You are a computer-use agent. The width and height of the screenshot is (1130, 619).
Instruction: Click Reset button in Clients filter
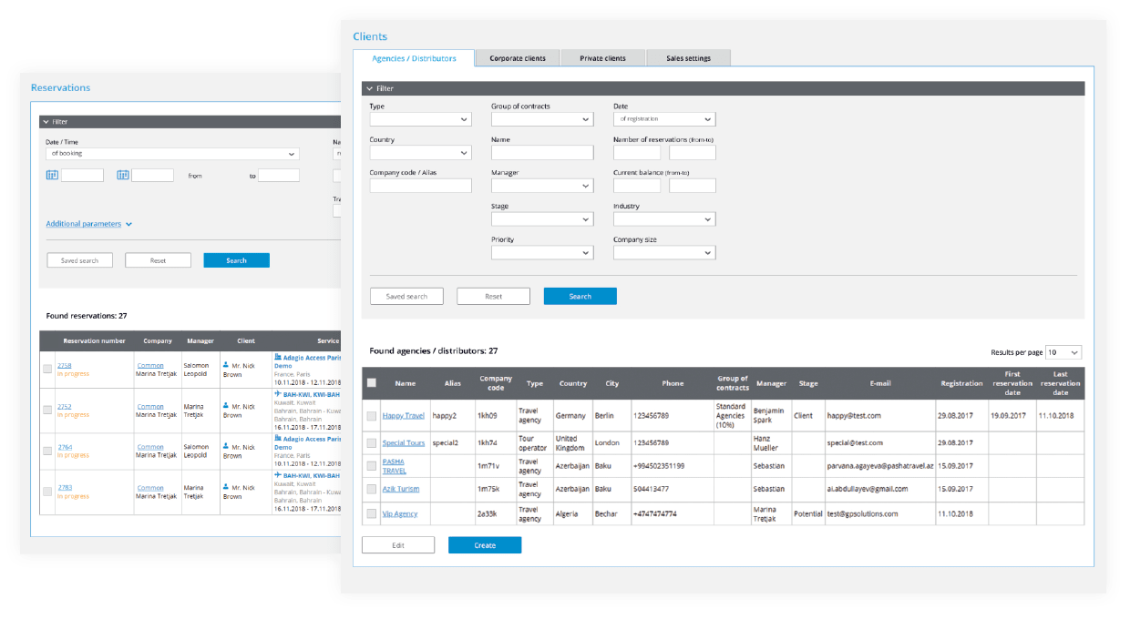pos(493,297)
